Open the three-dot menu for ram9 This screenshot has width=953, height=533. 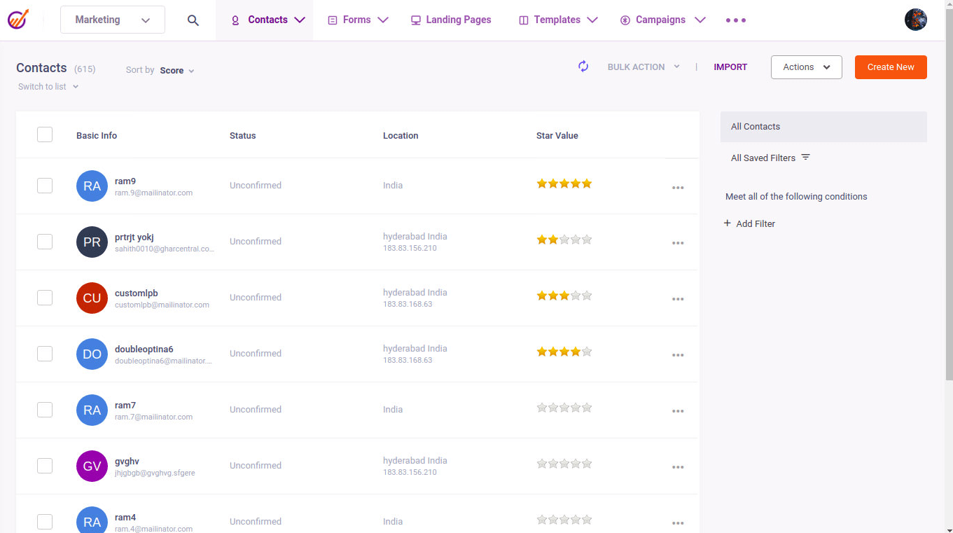(677, 188)
